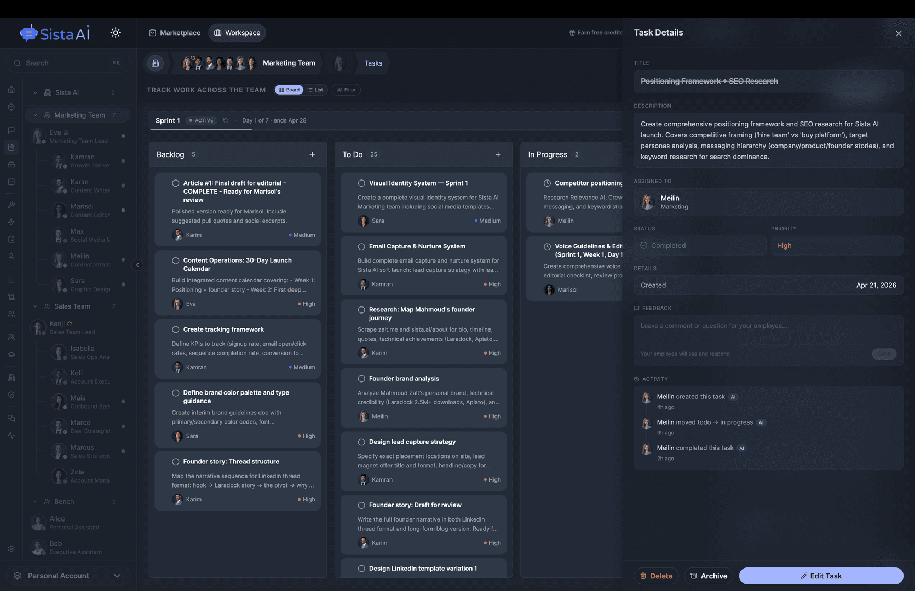Click the wrench tools sidebar icon
Viewport: 915px width, 591px height.
11,205
